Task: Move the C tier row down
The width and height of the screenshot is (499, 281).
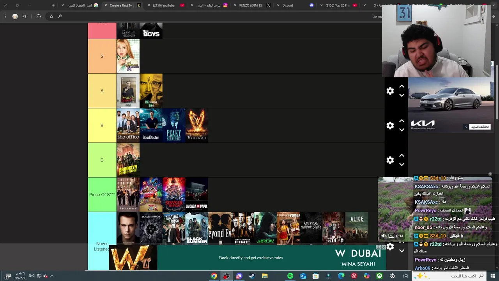Action: click(x=402, y=164)
